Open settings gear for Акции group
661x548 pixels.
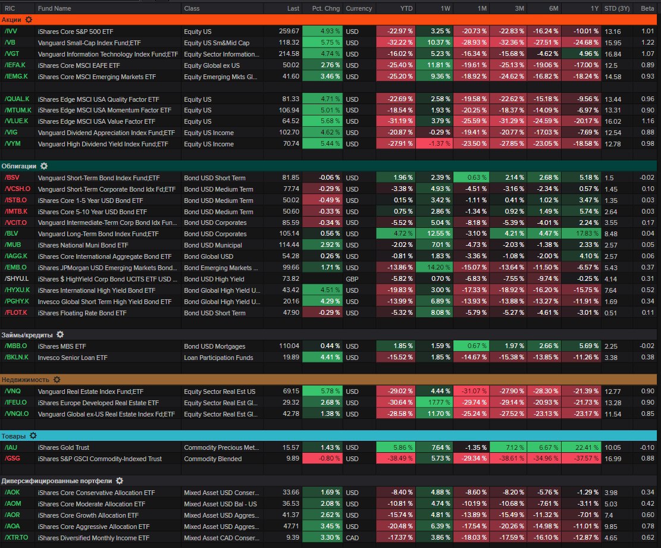29,20
